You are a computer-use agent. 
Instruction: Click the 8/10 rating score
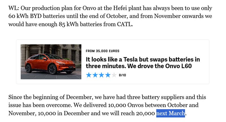(x=122, y=75)
